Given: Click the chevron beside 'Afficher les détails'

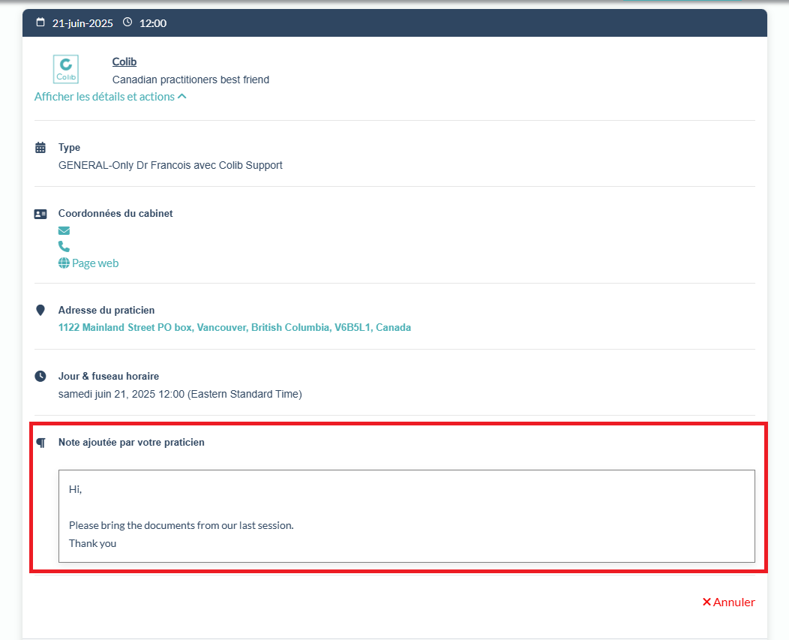Looking at the screenshot, I should (x=182, y=97).
